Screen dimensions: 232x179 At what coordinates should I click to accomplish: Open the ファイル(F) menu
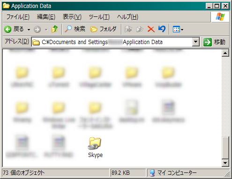[x=18, y=17]
